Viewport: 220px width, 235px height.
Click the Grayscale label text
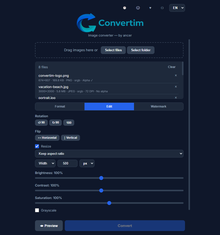pos(49,210)
